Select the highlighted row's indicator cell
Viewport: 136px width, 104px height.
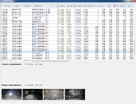pyautogui.click(x=2, y=52)
